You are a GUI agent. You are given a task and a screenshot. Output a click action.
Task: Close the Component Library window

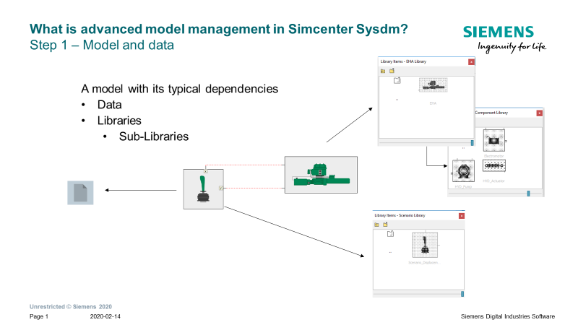pyautogui.click(x=539, y=113)
